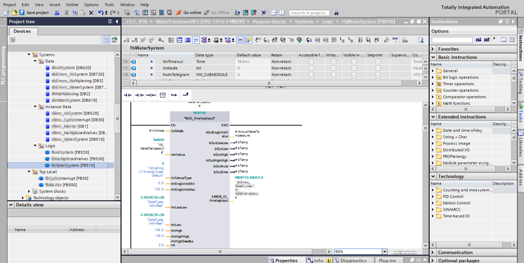Tick Accessible checkbox for tInTimeout row
The height and width of the screenshot is (263, 524).
click(x=311, y=62)
